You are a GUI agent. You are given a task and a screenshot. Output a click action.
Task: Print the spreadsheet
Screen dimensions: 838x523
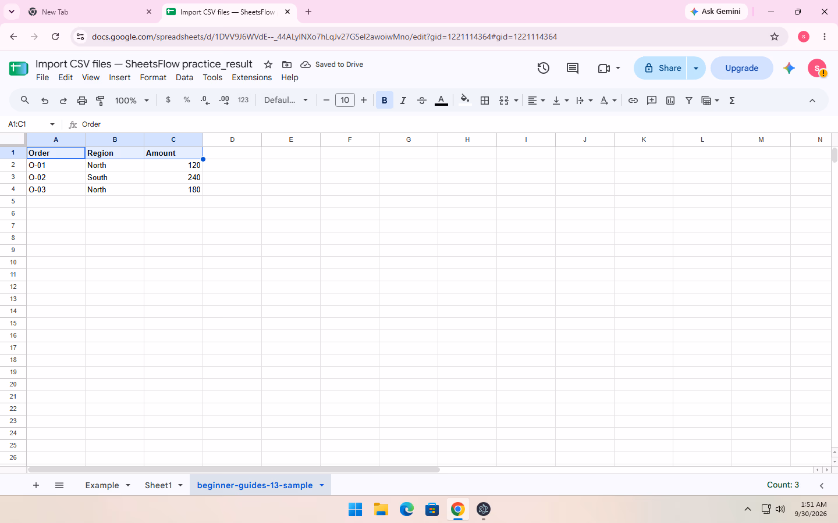[82, 101]
